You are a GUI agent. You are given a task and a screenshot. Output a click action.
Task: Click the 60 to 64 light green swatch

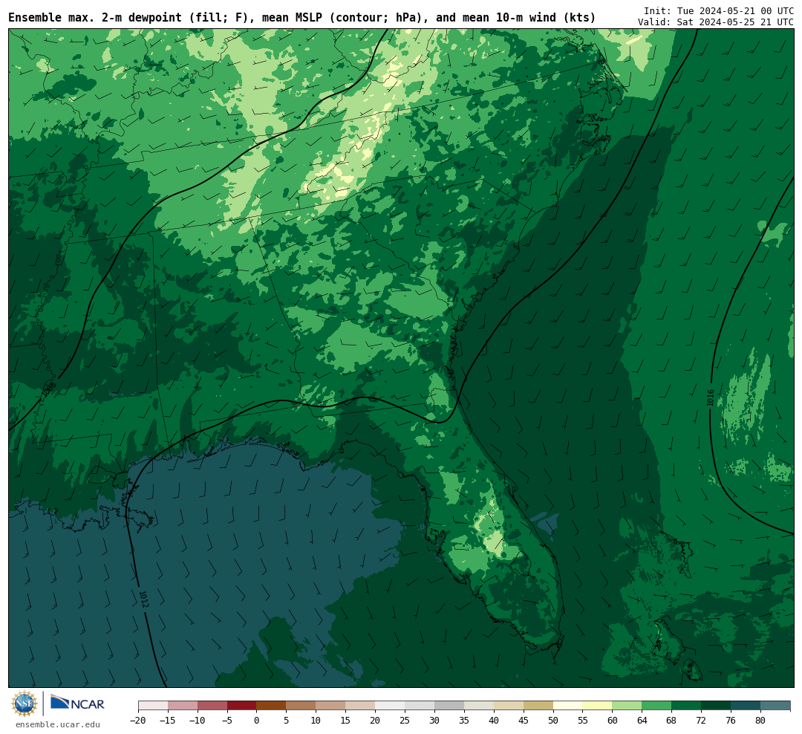coord(627,706)
